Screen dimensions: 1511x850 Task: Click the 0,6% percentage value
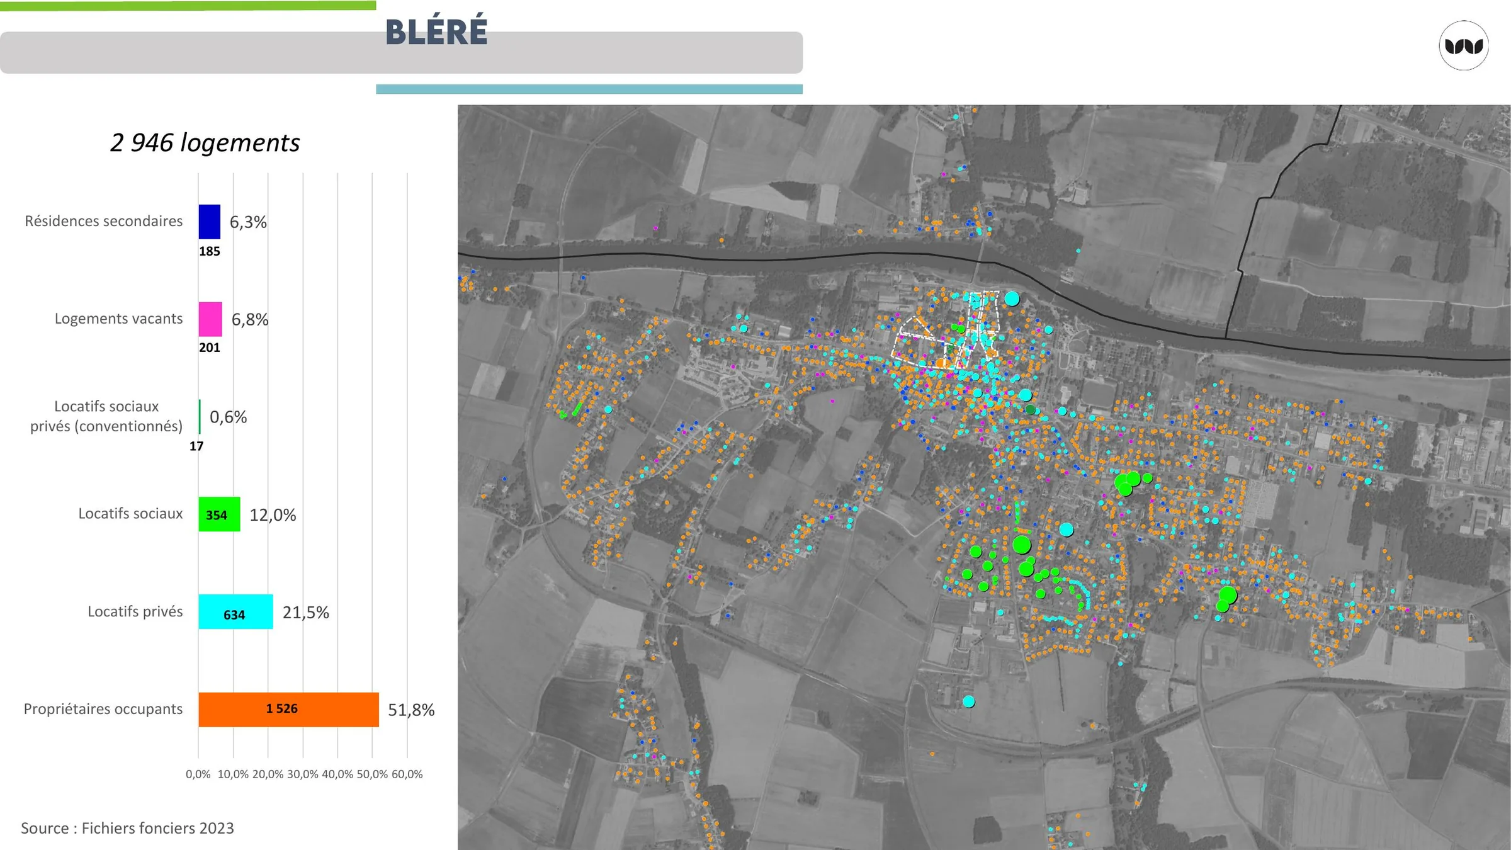tap(228, 417)
